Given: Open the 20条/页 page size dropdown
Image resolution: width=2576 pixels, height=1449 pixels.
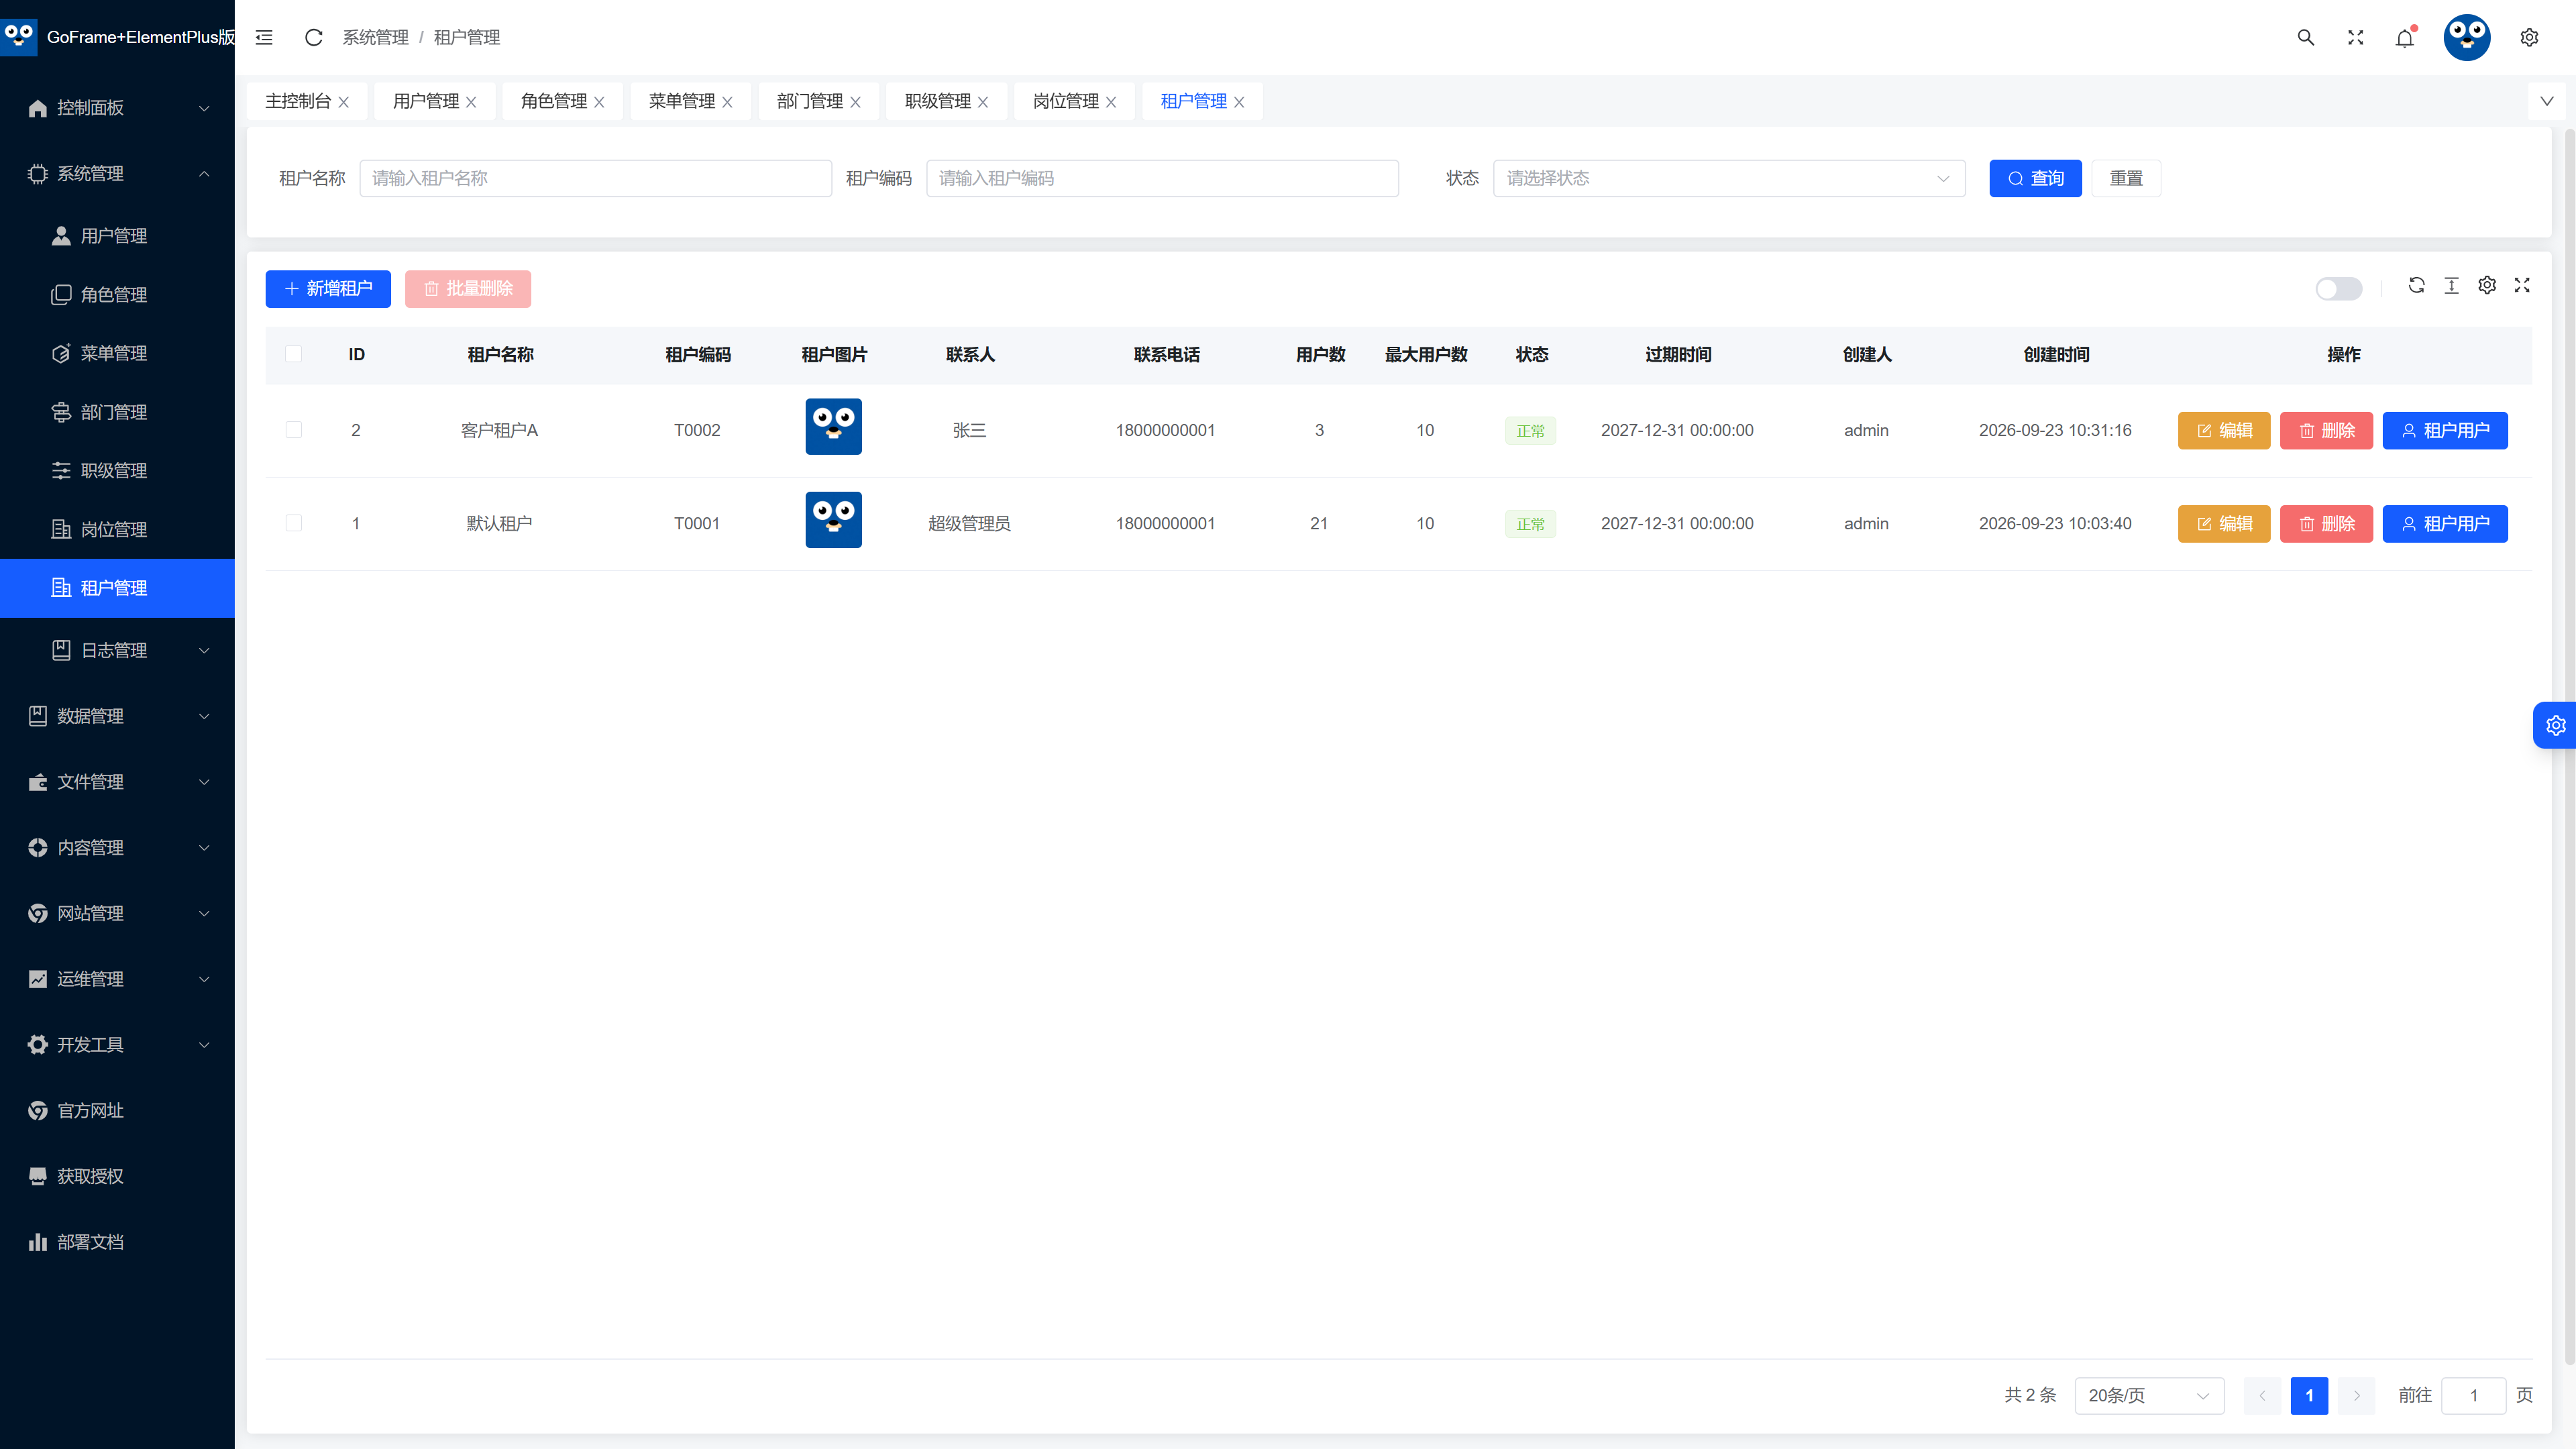Looking at the screenshot, I should 2149,1395.
